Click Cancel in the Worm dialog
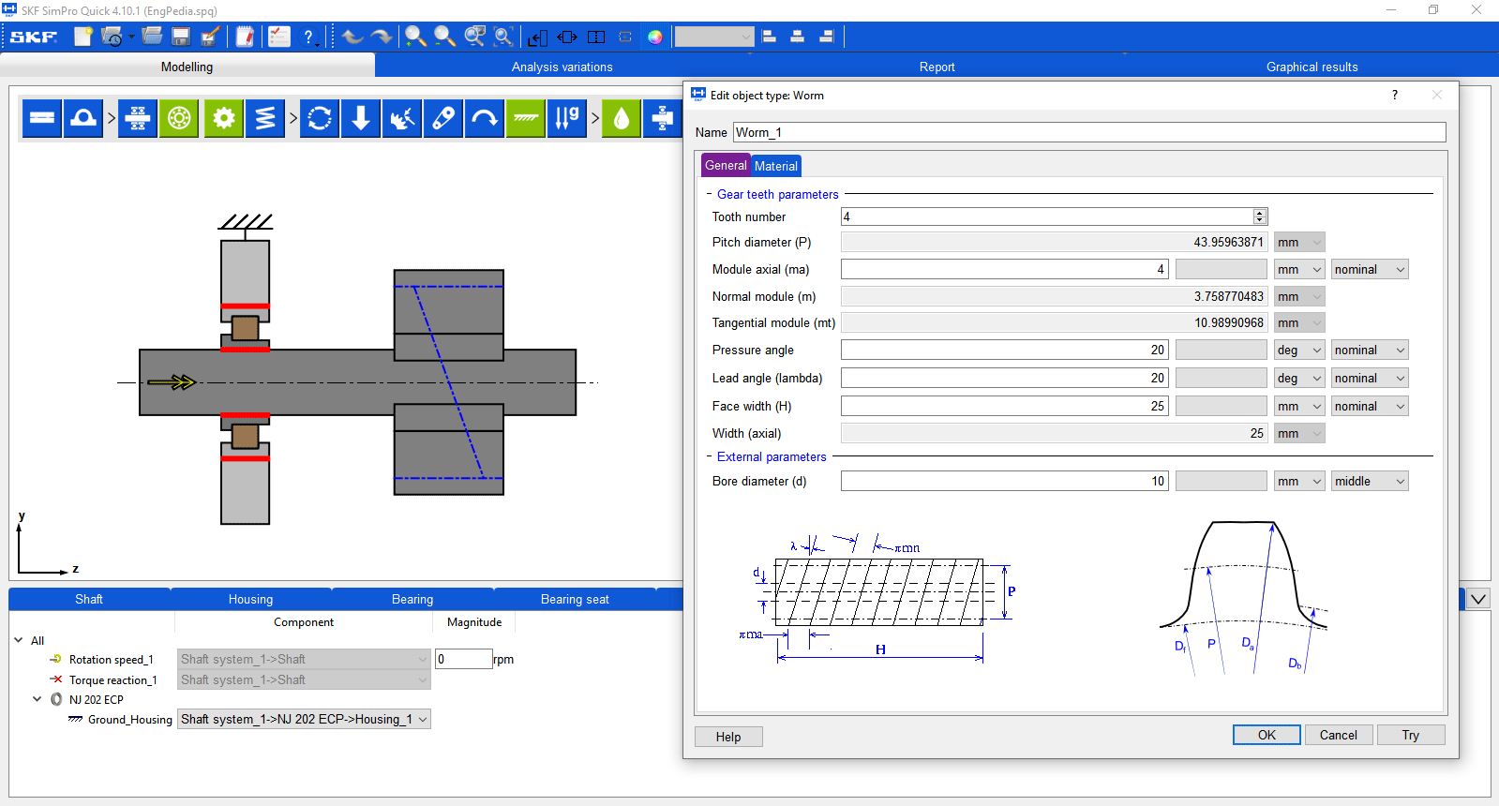 (x=1338, y=735)
